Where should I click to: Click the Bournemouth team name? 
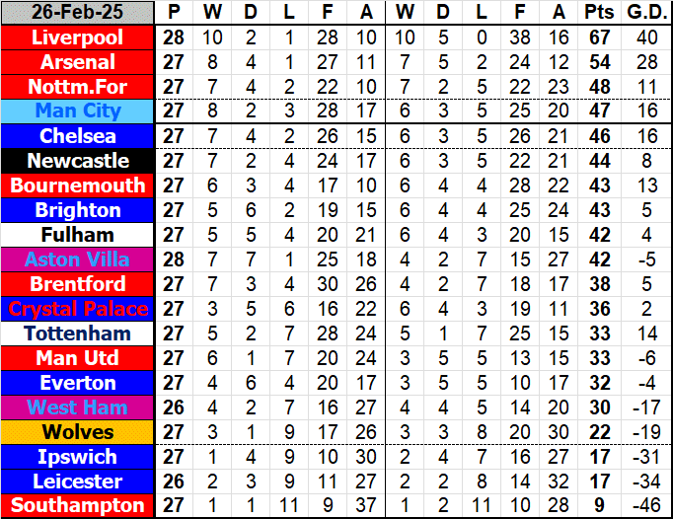point(78,185)
